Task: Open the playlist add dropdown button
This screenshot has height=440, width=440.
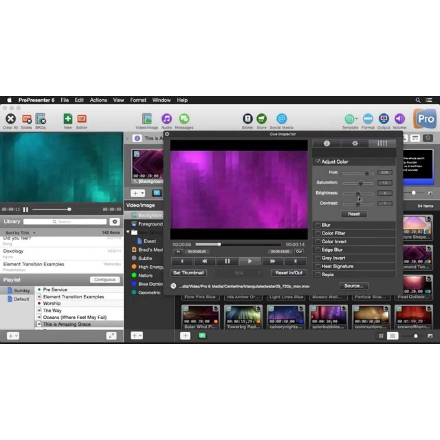Action: click(13, 336)
